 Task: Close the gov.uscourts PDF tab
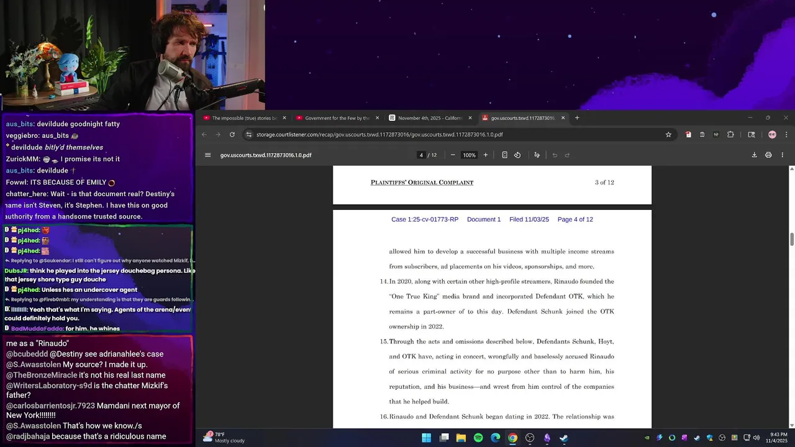563,118
